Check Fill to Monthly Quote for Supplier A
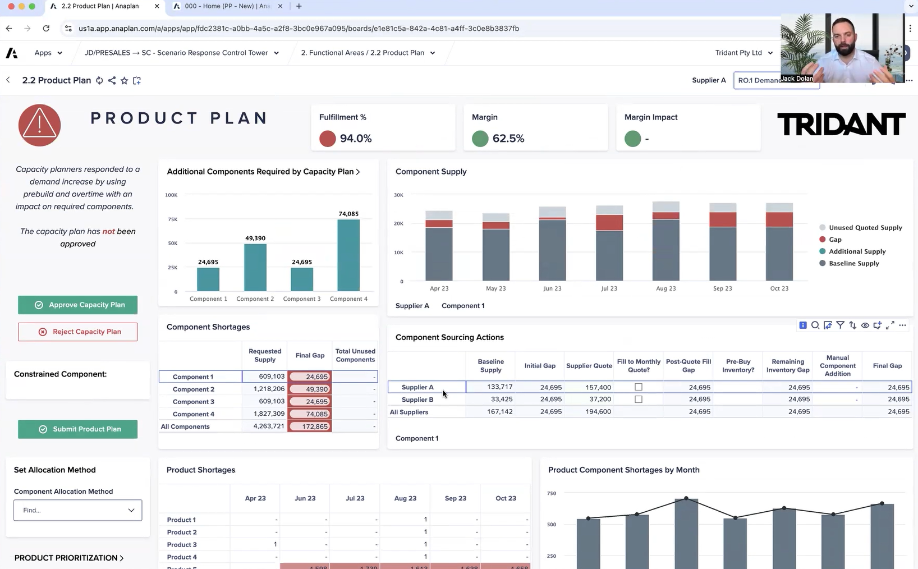This screenshot has height=569, width=918. pos(638,387)
